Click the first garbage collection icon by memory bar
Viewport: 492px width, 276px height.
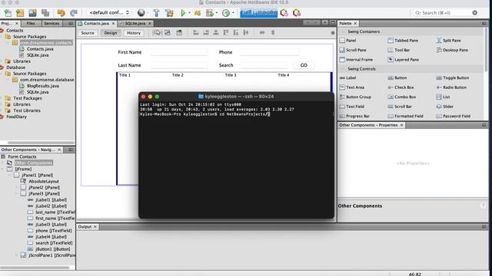click(284, 13)
